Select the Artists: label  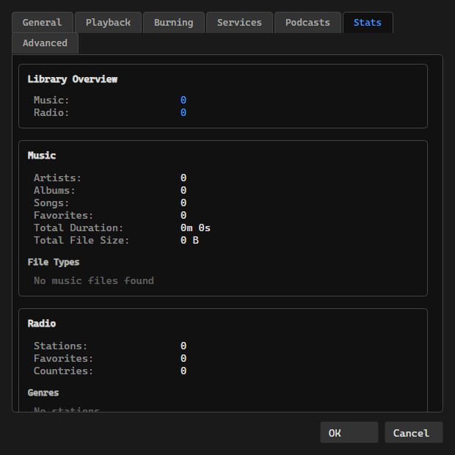57,178
